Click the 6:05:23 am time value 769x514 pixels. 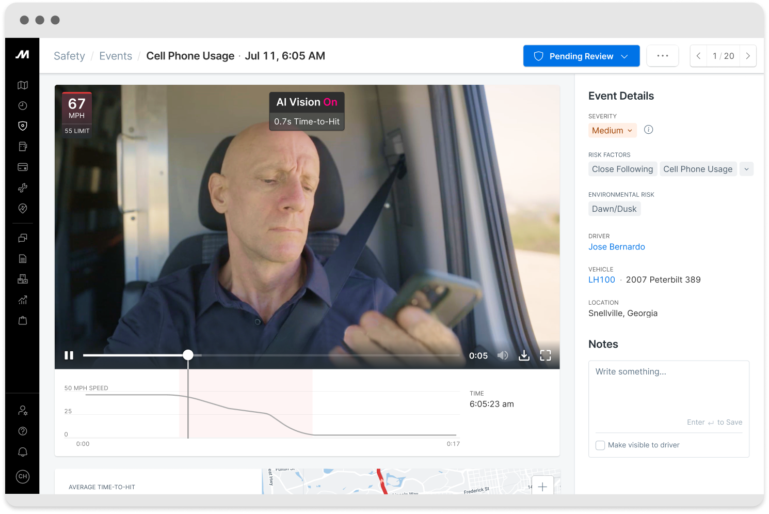492,404
